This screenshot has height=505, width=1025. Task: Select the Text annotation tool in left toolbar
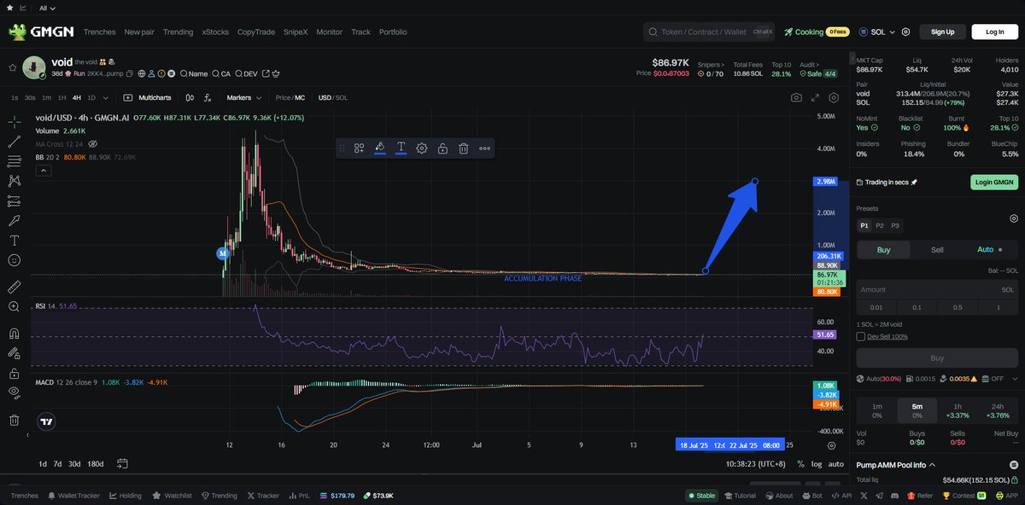coord(15,241)
